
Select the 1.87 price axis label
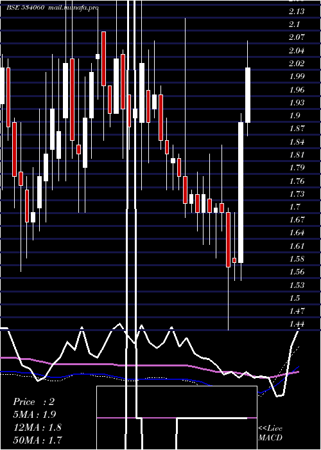click(x=297, y=129)
